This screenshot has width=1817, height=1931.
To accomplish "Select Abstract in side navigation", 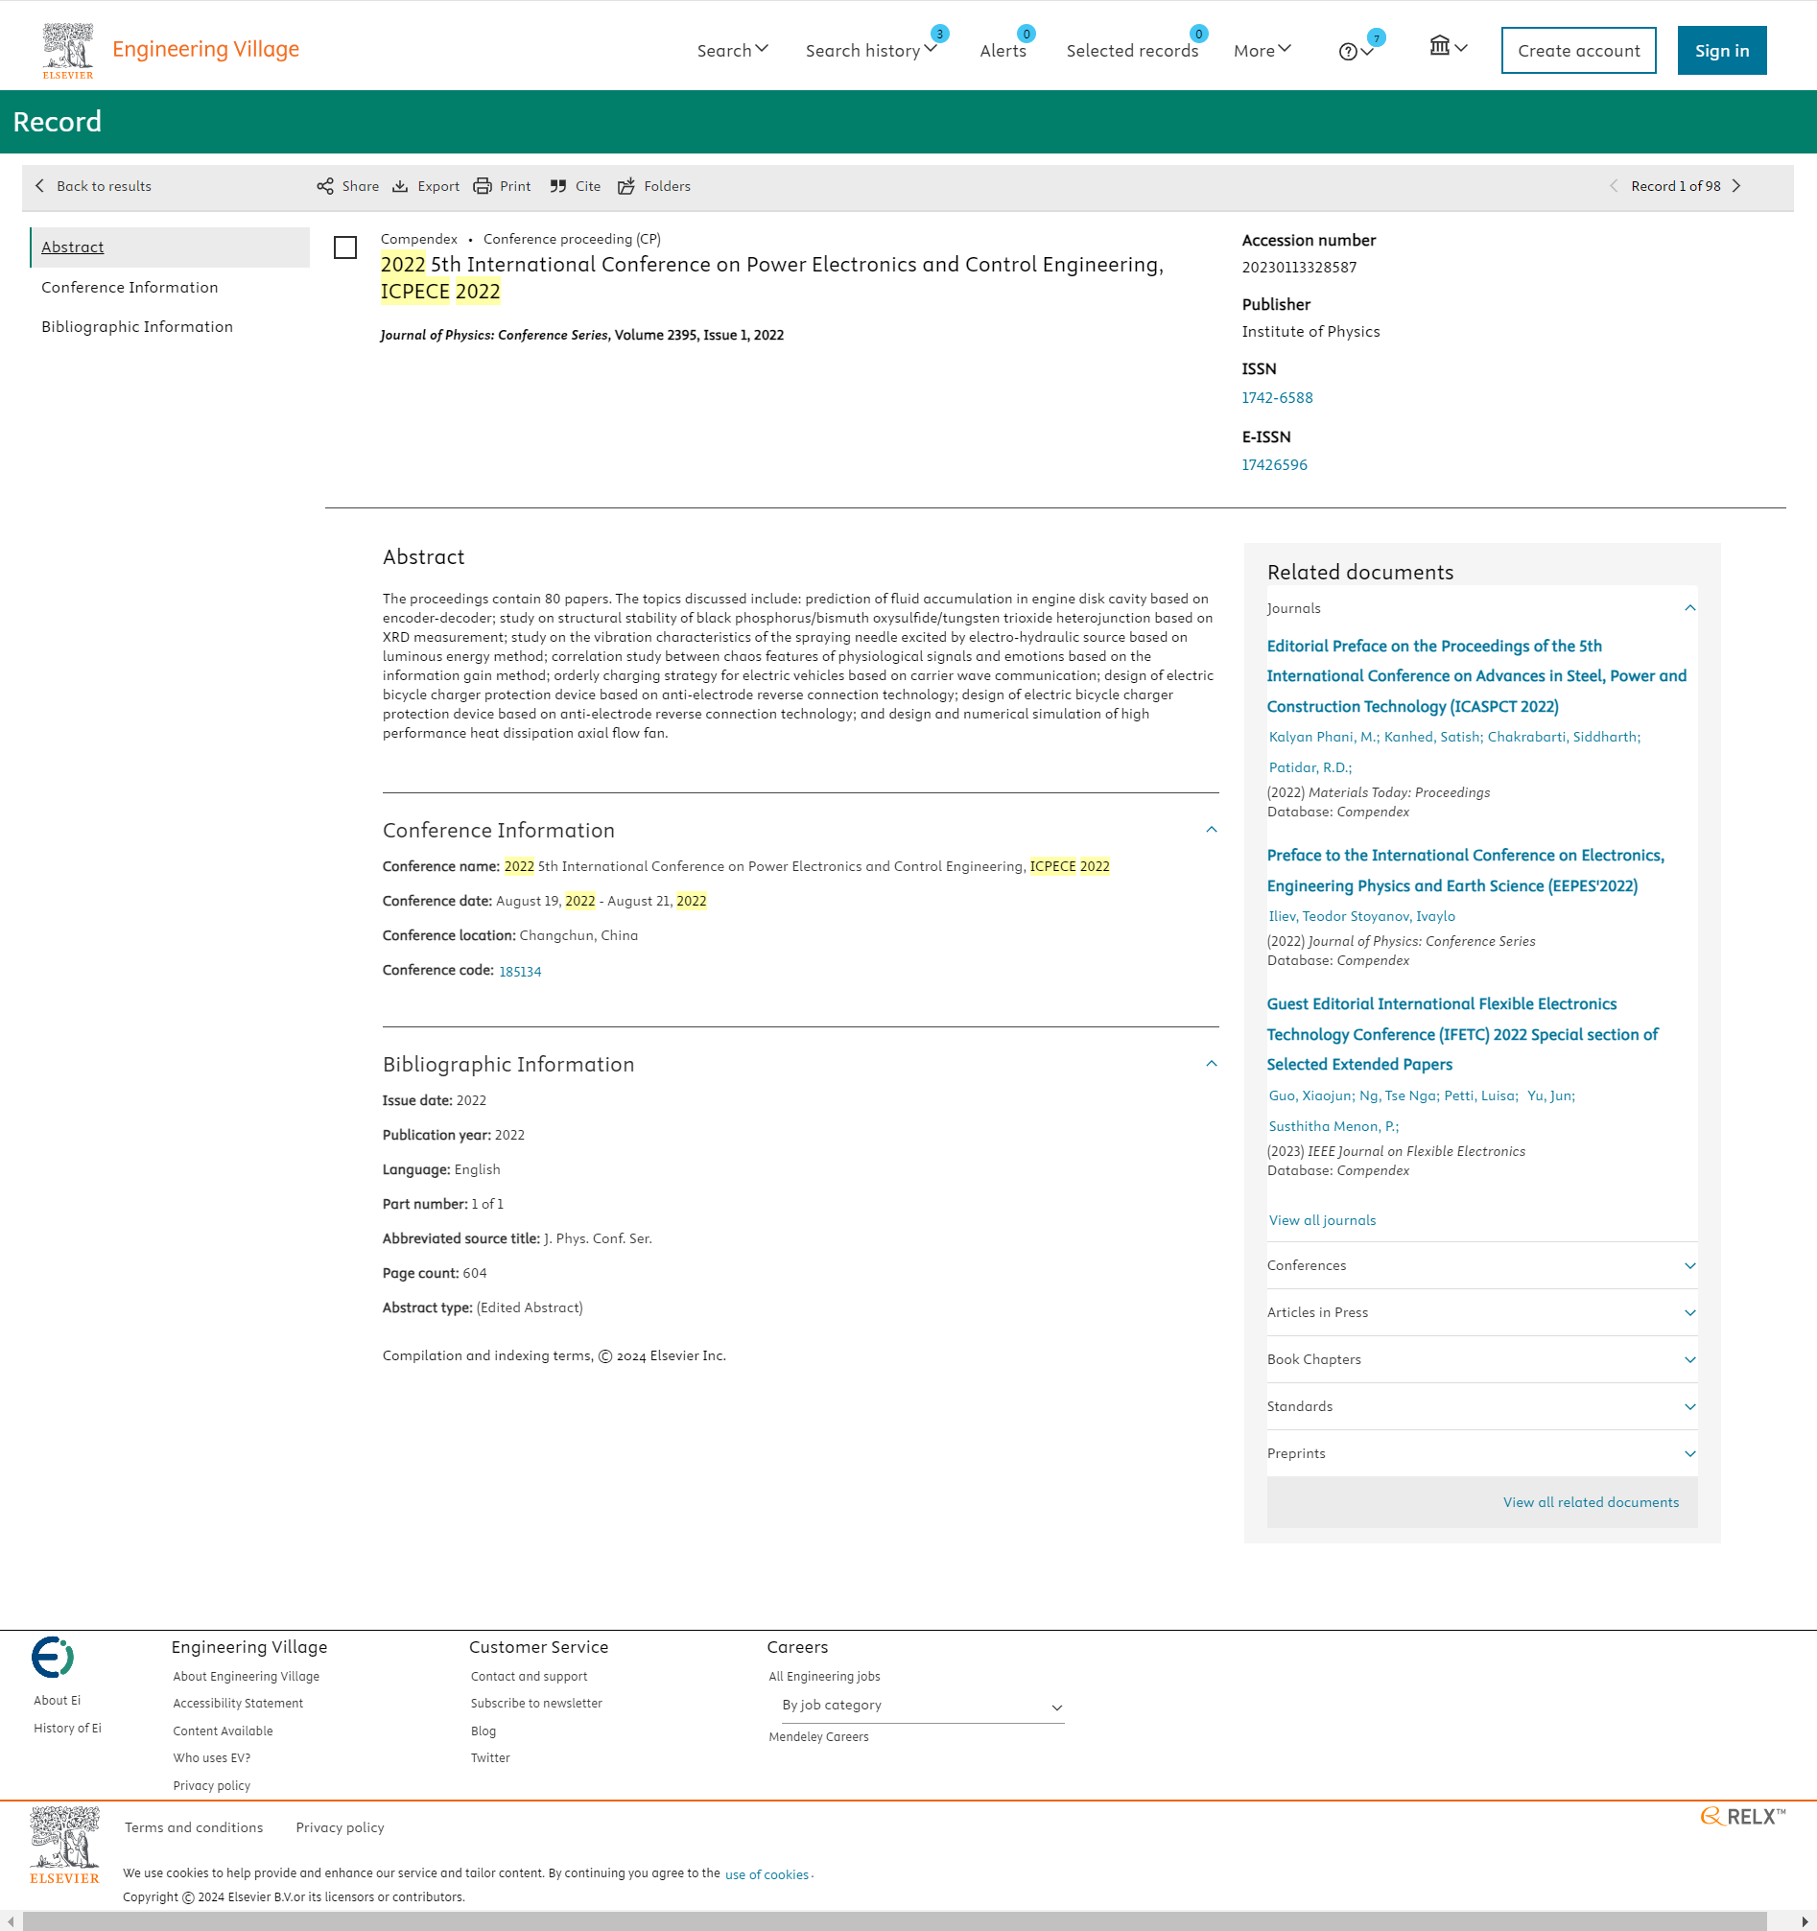I will [170, 247].
